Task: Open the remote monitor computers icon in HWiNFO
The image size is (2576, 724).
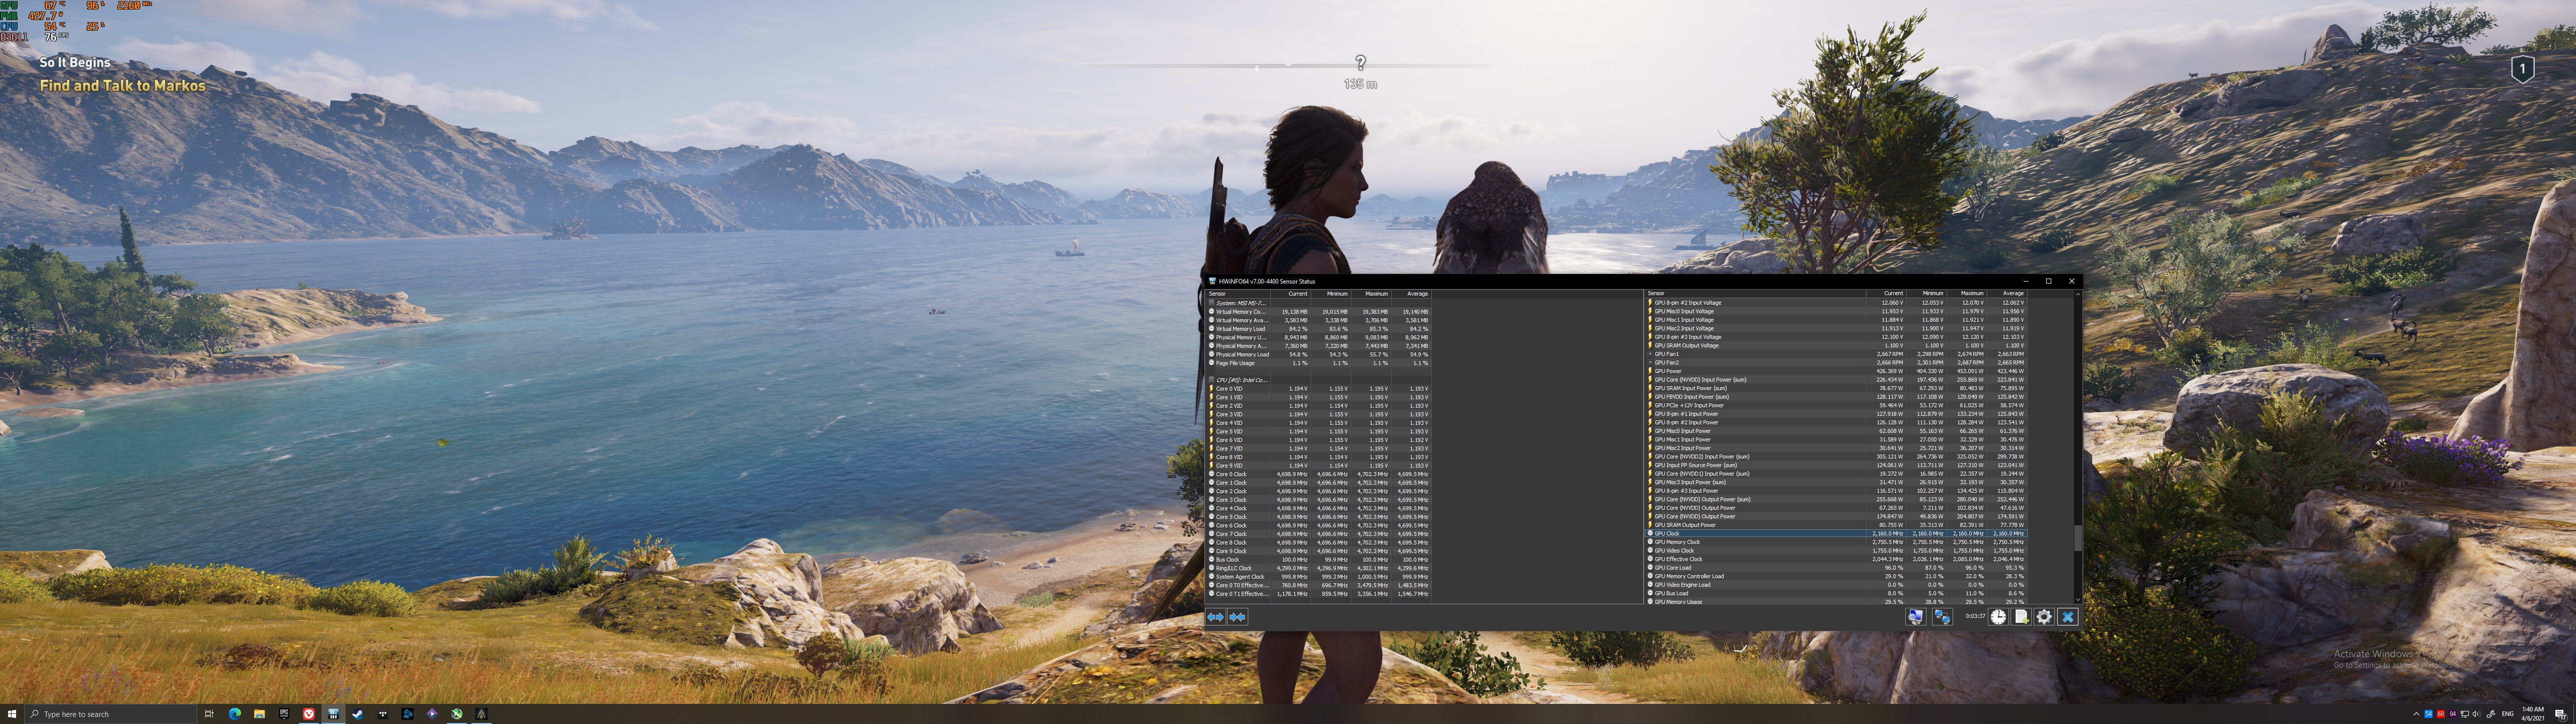Action: pyautogui.click(x=1942, y=617)
